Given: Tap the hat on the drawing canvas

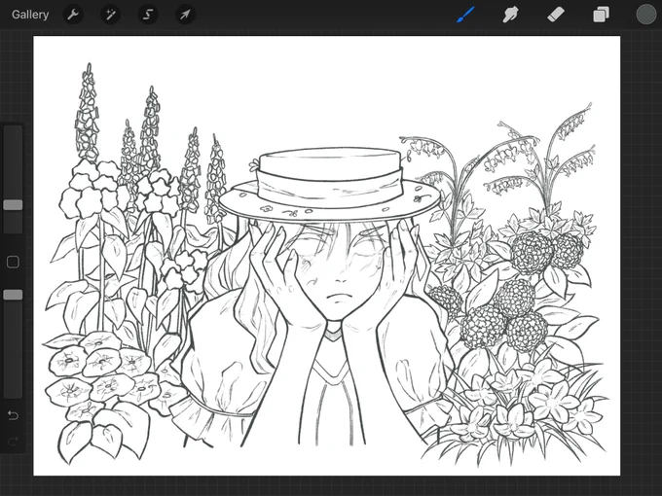Looking at the screenshot, I should [x=330, y=185].
